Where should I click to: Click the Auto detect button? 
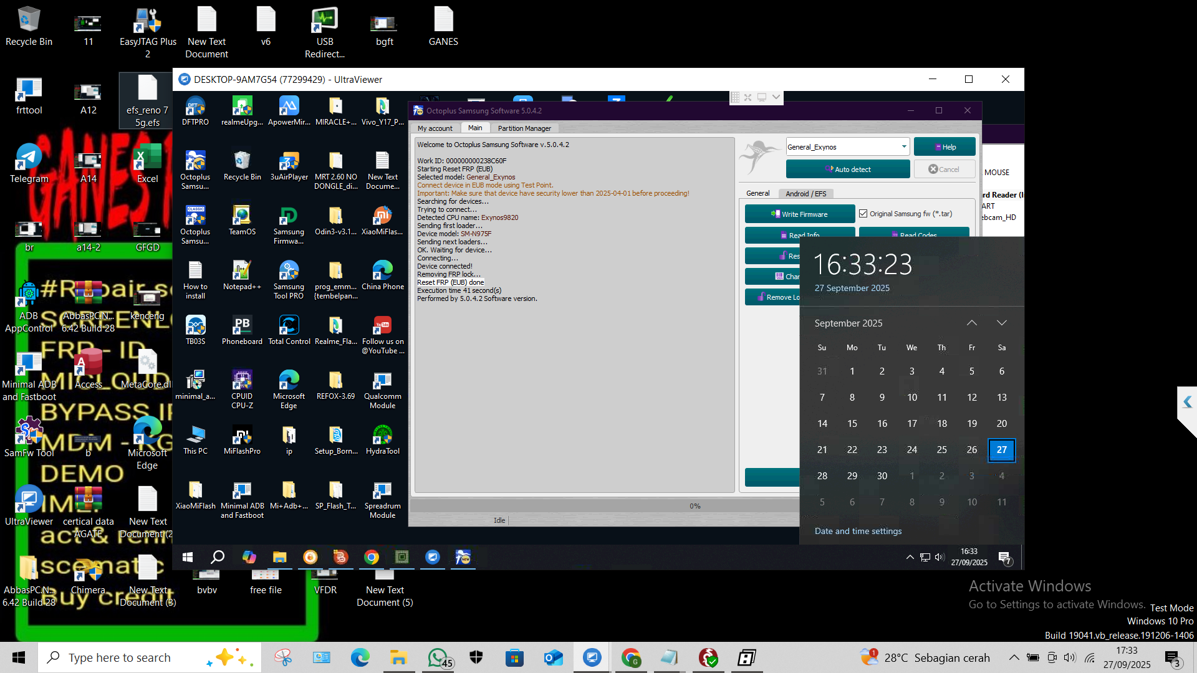(847, 169)
